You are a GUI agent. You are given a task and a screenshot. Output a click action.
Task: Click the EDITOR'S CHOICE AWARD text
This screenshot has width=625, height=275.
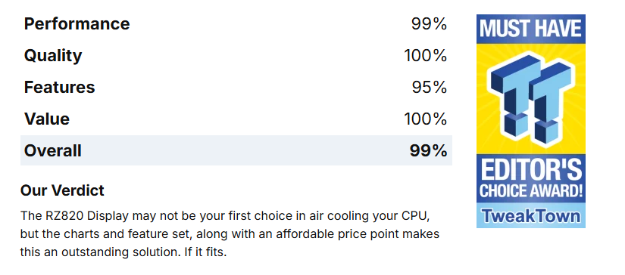(x=531, y=180)
